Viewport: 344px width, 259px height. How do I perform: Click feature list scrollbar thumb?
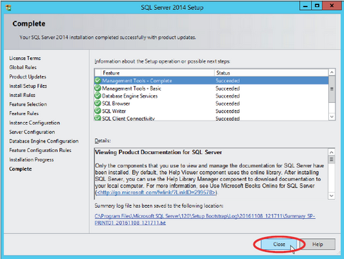coord(332,89)
